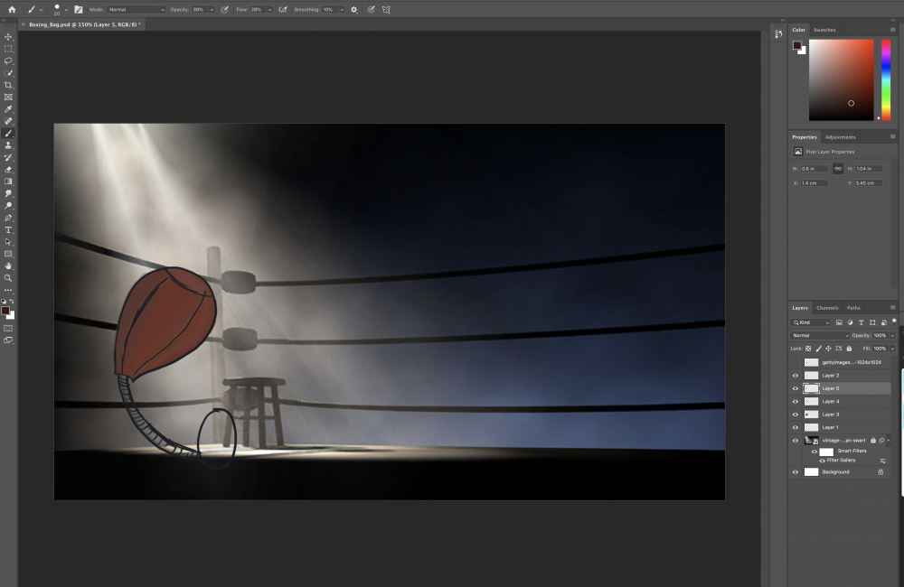Switch to the Swatches tab
The image size is (904, 587).
(x=824, y=30)
